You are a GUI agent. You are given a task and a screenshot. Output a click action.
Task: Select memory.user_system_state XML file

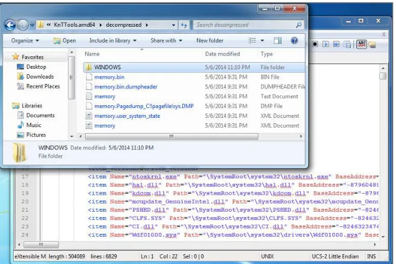pyautogui.click(x=127, y=116)
